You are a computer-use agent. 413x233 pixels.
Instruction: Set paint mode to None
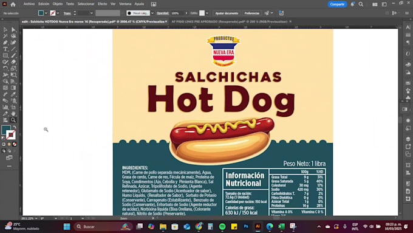(x=15, y=144)
